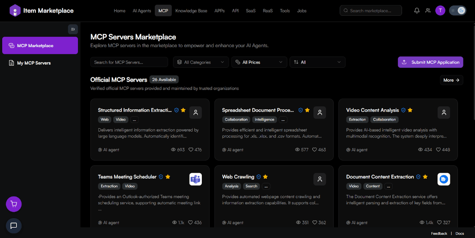Open the sort order All dropdown
The image size is (475, 238).
(317, 62)
